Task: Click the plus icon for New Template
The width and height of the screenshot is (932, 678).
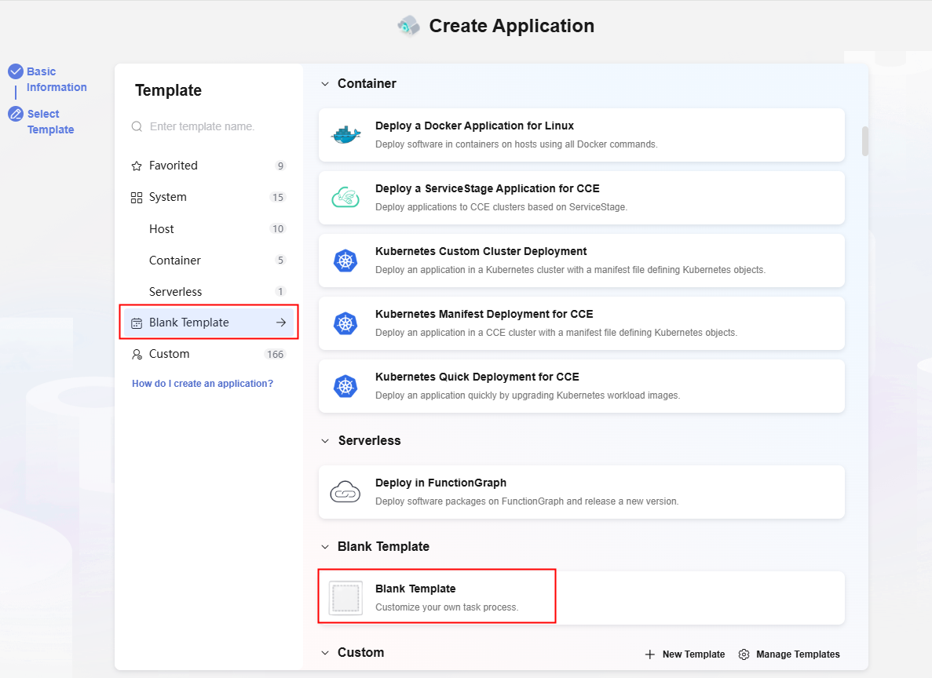Action: click(x=650, y=654)
